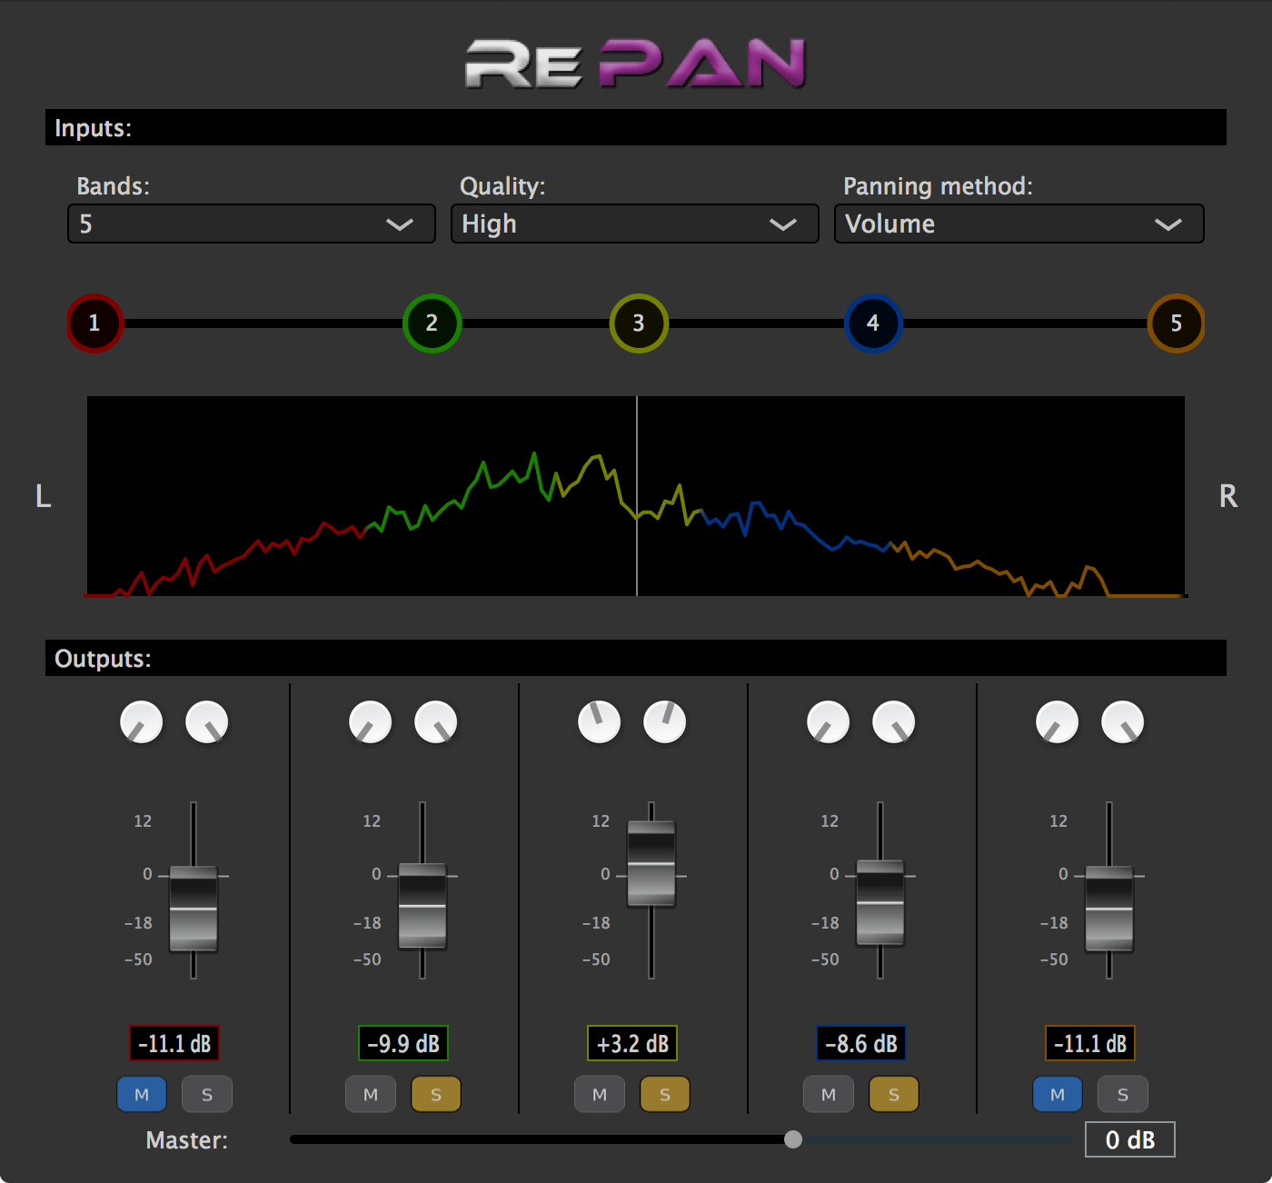Click the Master volume slider knob
Image resolution: width=1272 pixels, height=1183 pixels.
793,1139
